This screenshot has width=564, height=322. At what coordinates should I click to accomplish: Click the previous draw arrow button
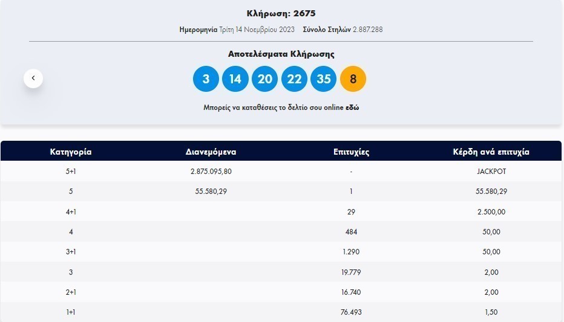pyautogui.click(x=33, y=78)
